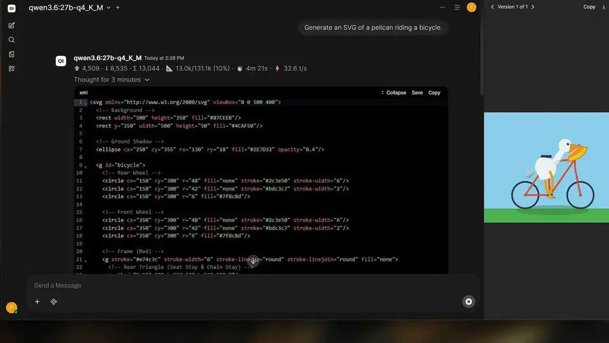Viewport: 609px width, 343px height.
Task: Open the three-dot chat options menu
Action: 442,7
